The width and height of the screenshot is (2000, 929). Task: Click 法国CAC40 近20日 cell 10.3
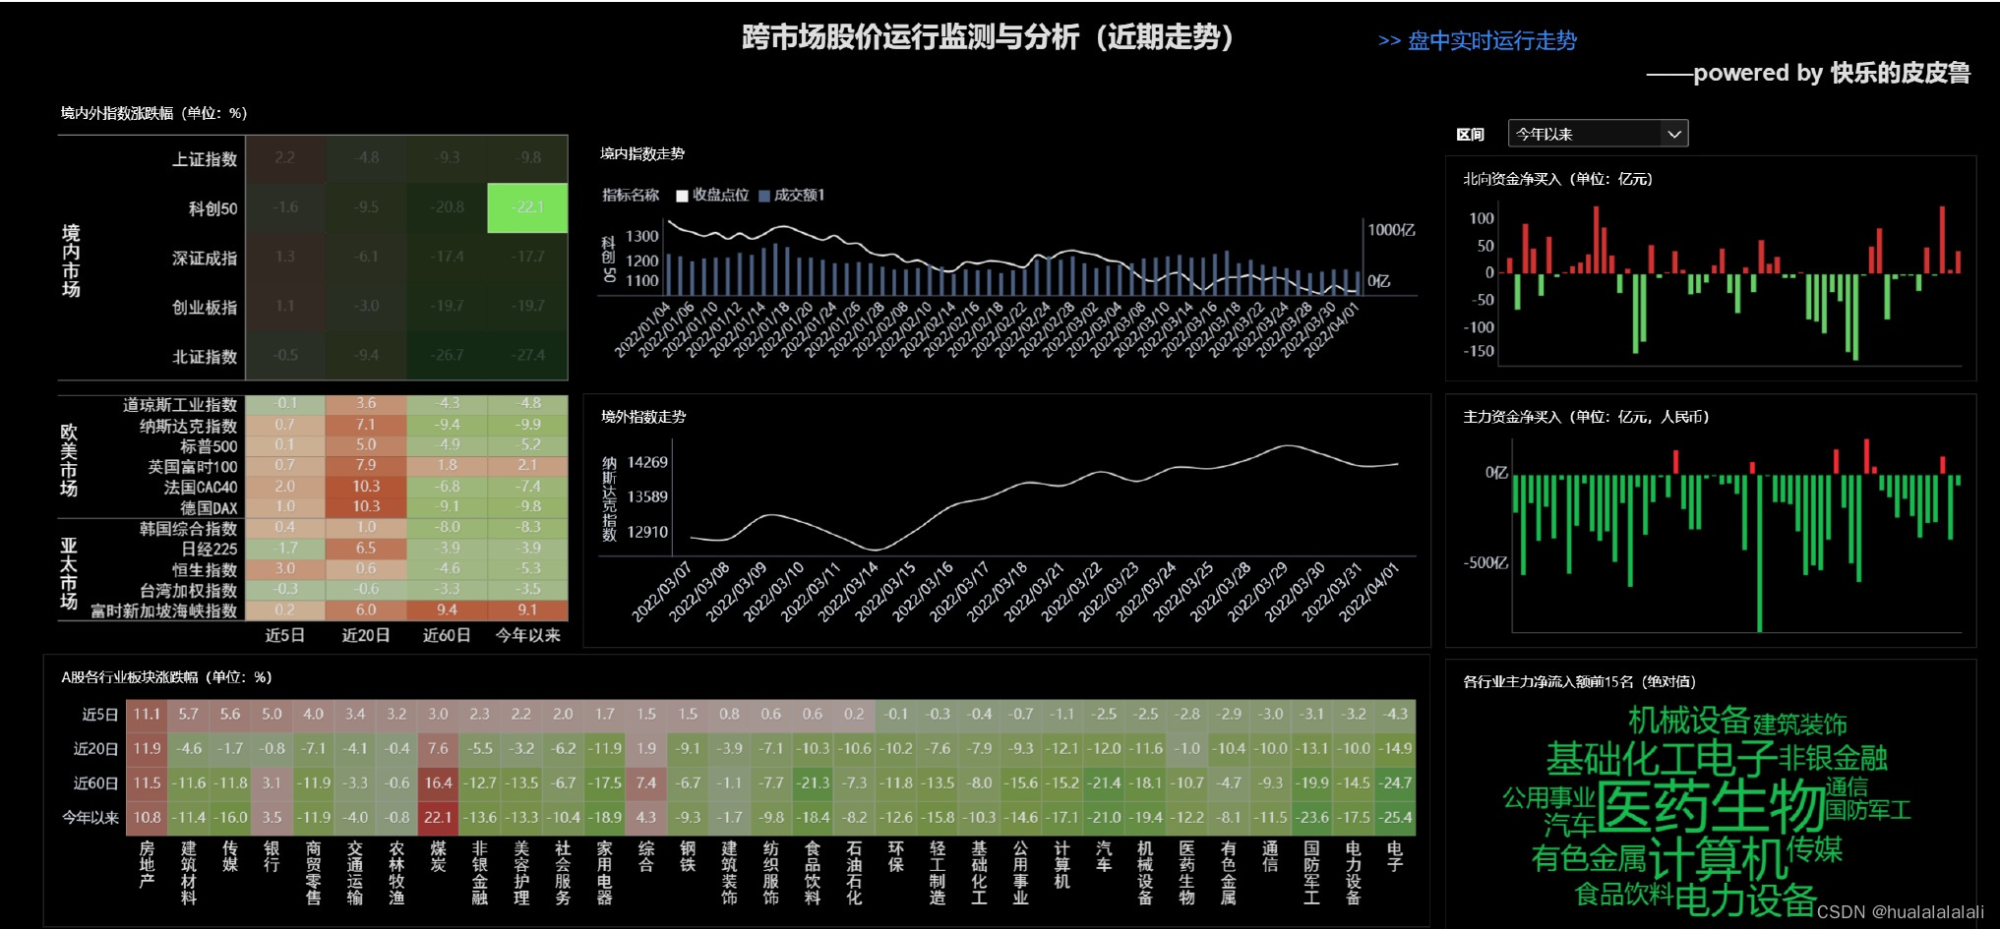click(366, 487)
